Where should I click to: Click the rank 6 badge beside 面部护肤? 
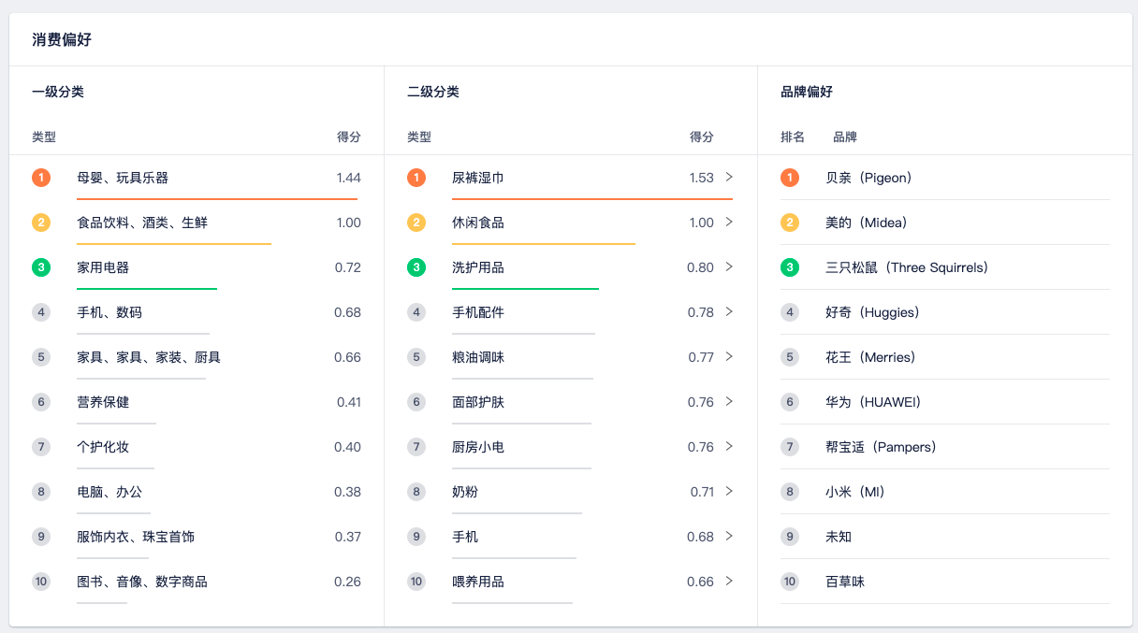416,402
